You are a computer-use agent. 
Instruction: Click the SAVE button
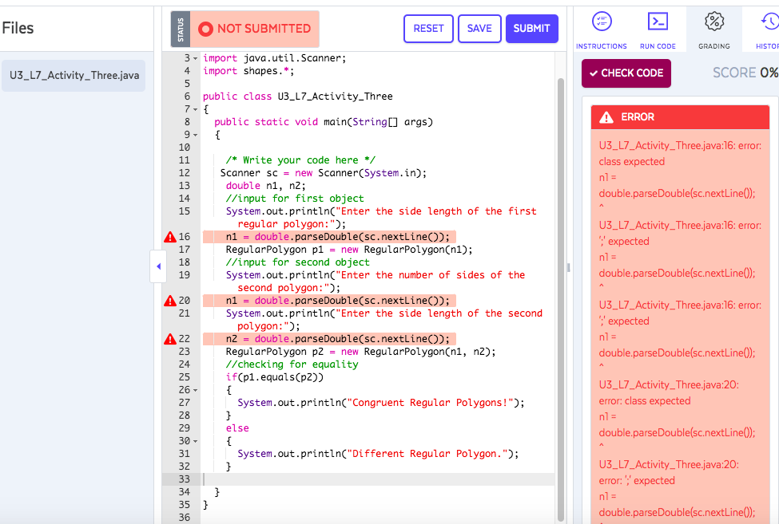[x=479, y=28]
